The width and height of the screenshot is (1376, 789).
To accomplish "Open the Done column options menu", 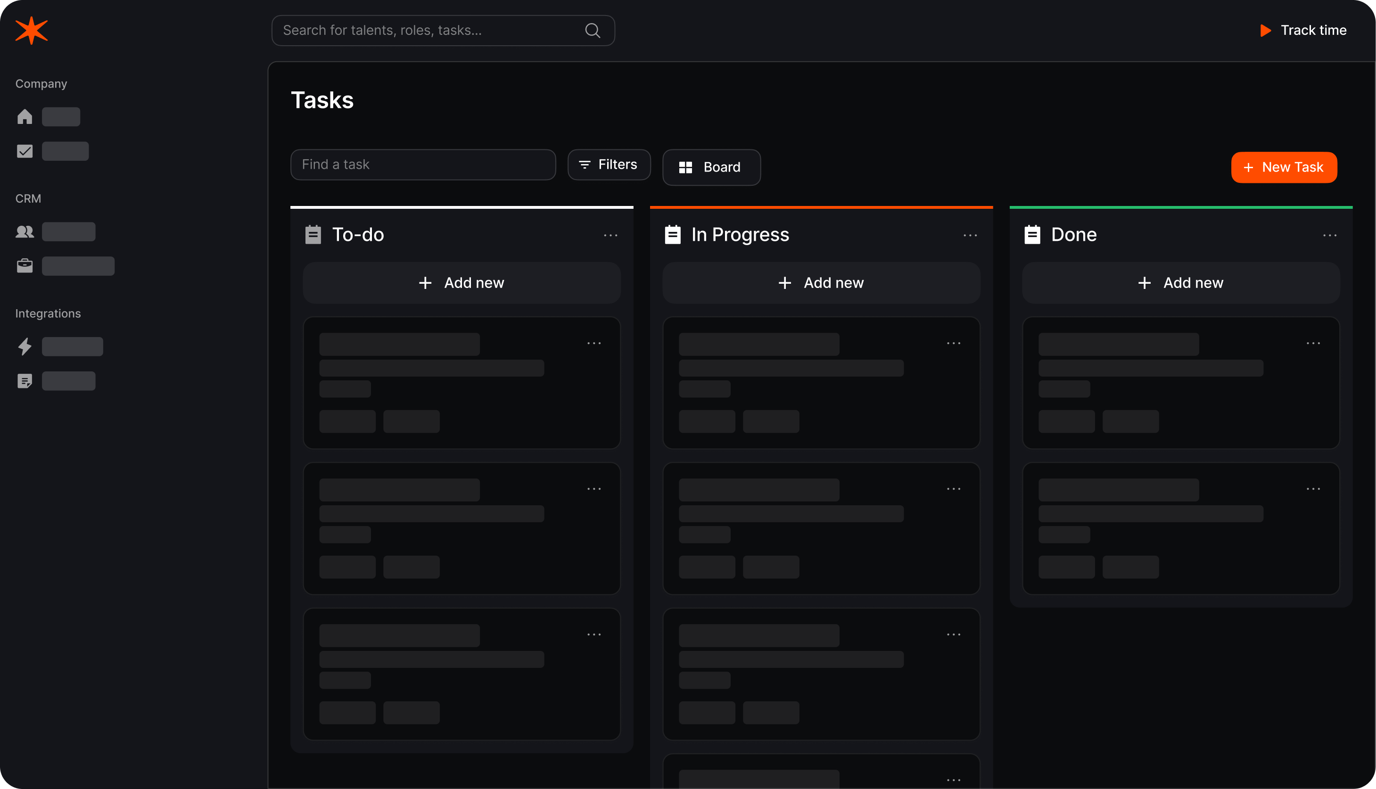I will click(1330, 235).
